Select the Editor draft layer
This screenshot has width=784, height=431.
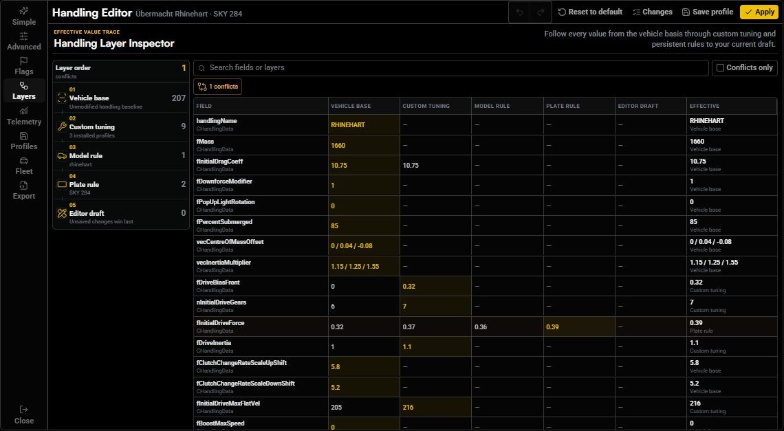point(121,213)
